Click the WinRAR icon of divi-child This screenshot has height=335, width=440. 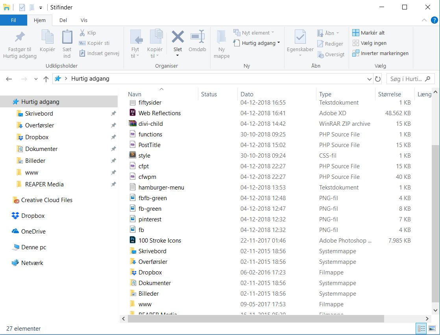click(133, 123)
